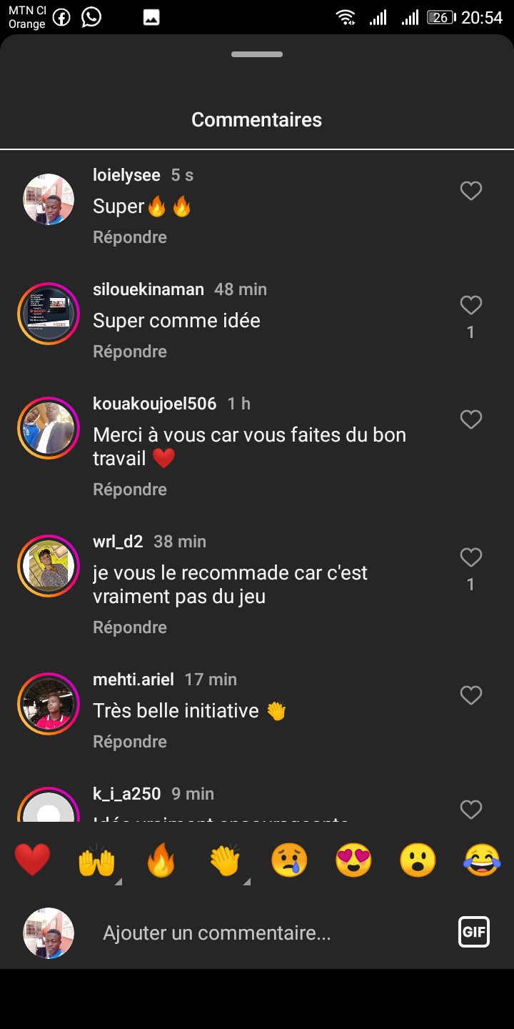This screenshot has width=514, height=1029.
Task: Choose the clapping hands emoji
Action: click(x=226, y=860)
